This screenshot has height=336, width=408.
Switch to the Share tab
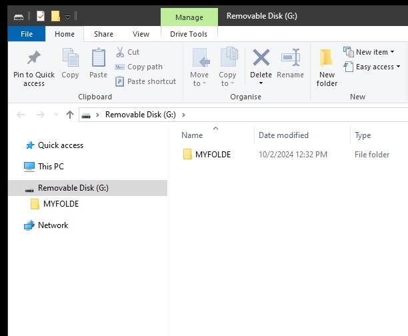point(103,34)
